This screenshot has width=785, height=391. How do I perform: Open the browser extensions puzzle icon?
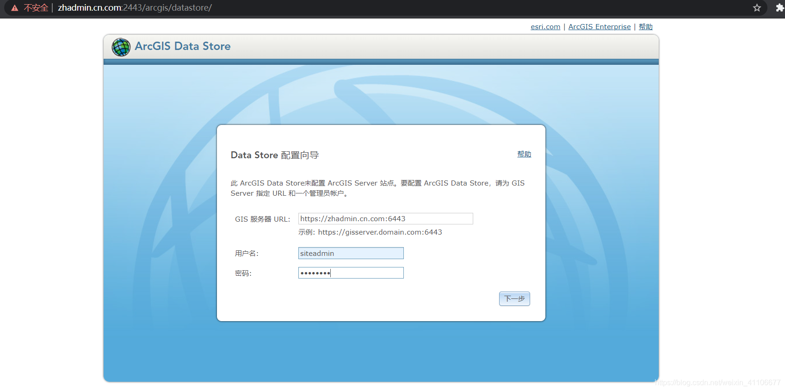tap(779, 8)
